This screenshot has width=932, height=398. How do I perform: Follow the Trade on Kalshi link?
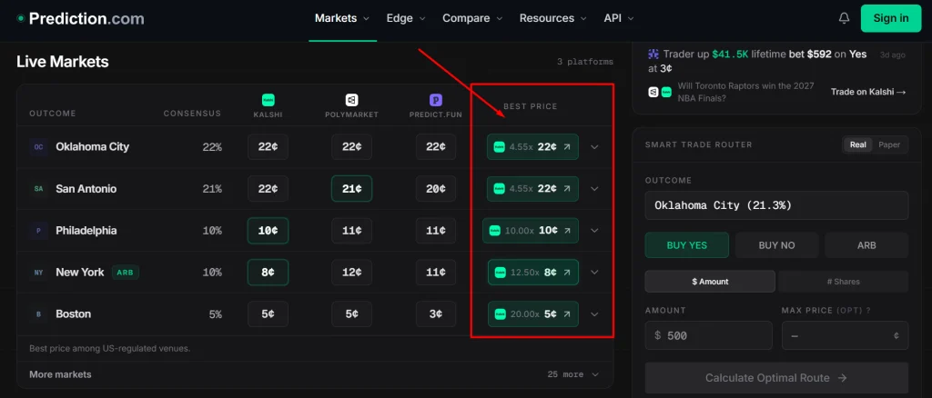(867, 92)
